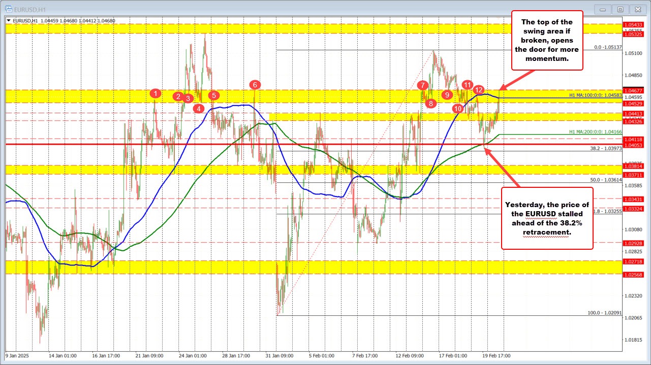
Task: Click red circle marker number 10
Action: pyautogui.click(x=458, y=108)
